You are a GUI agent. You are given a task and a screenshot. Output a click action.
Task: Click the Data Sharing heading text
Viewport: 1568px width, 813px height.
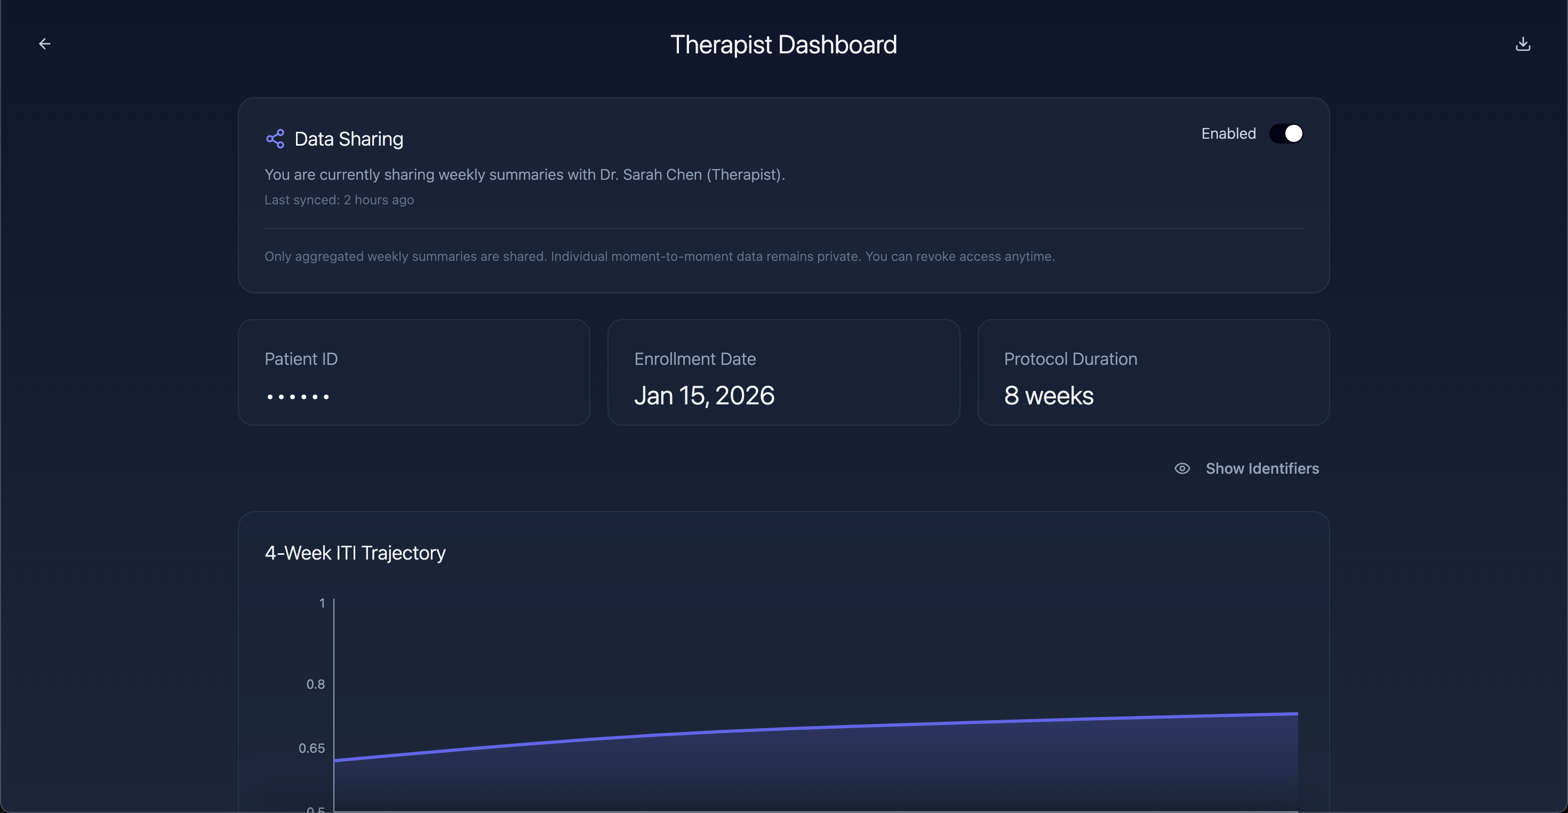348,139
